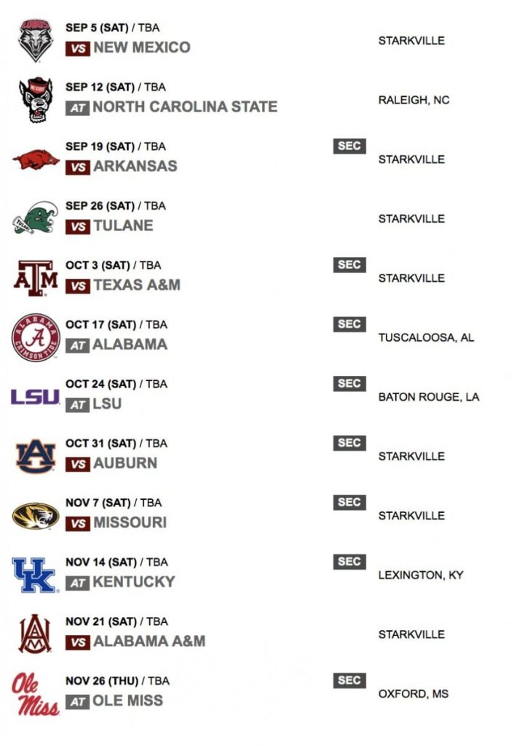
Task: Click the AT label before LSU
Action: point(77,405)
